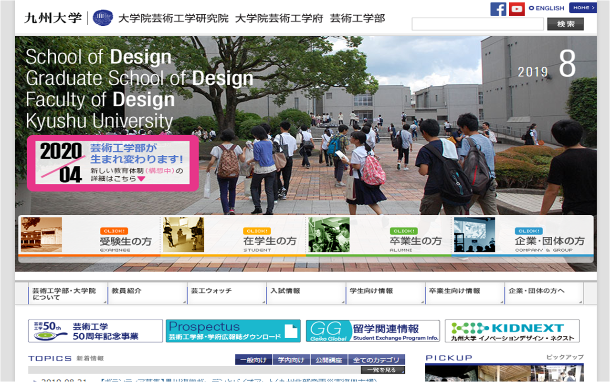Select 公開講座 topics tab
Screen dimensions: 610x382
[x=329, y=360]
